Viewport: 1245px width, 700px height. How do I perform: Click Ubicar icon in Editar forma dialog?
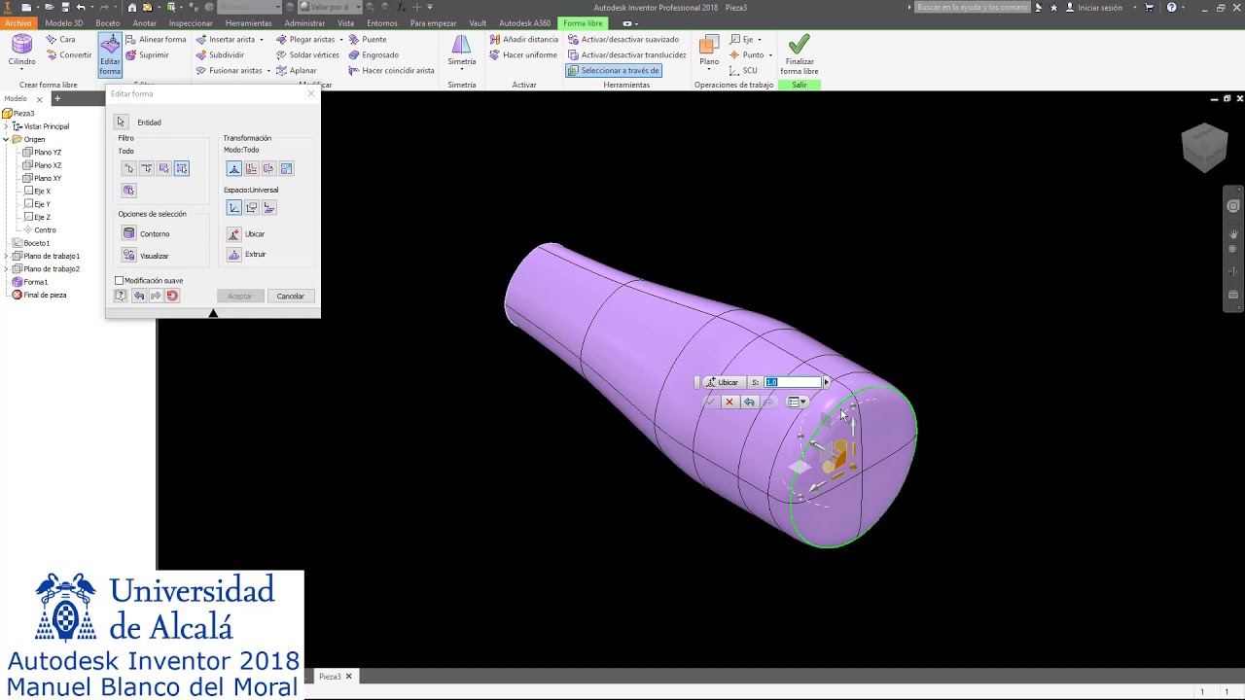pos(233,234)
